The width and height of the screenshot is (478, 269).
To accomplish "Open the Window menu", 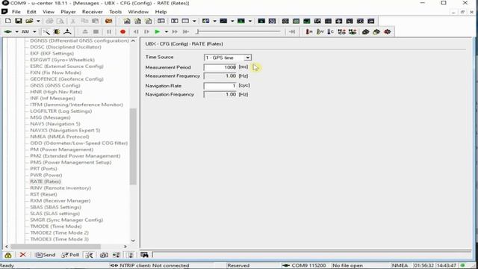I will click(x=138, y=12).
